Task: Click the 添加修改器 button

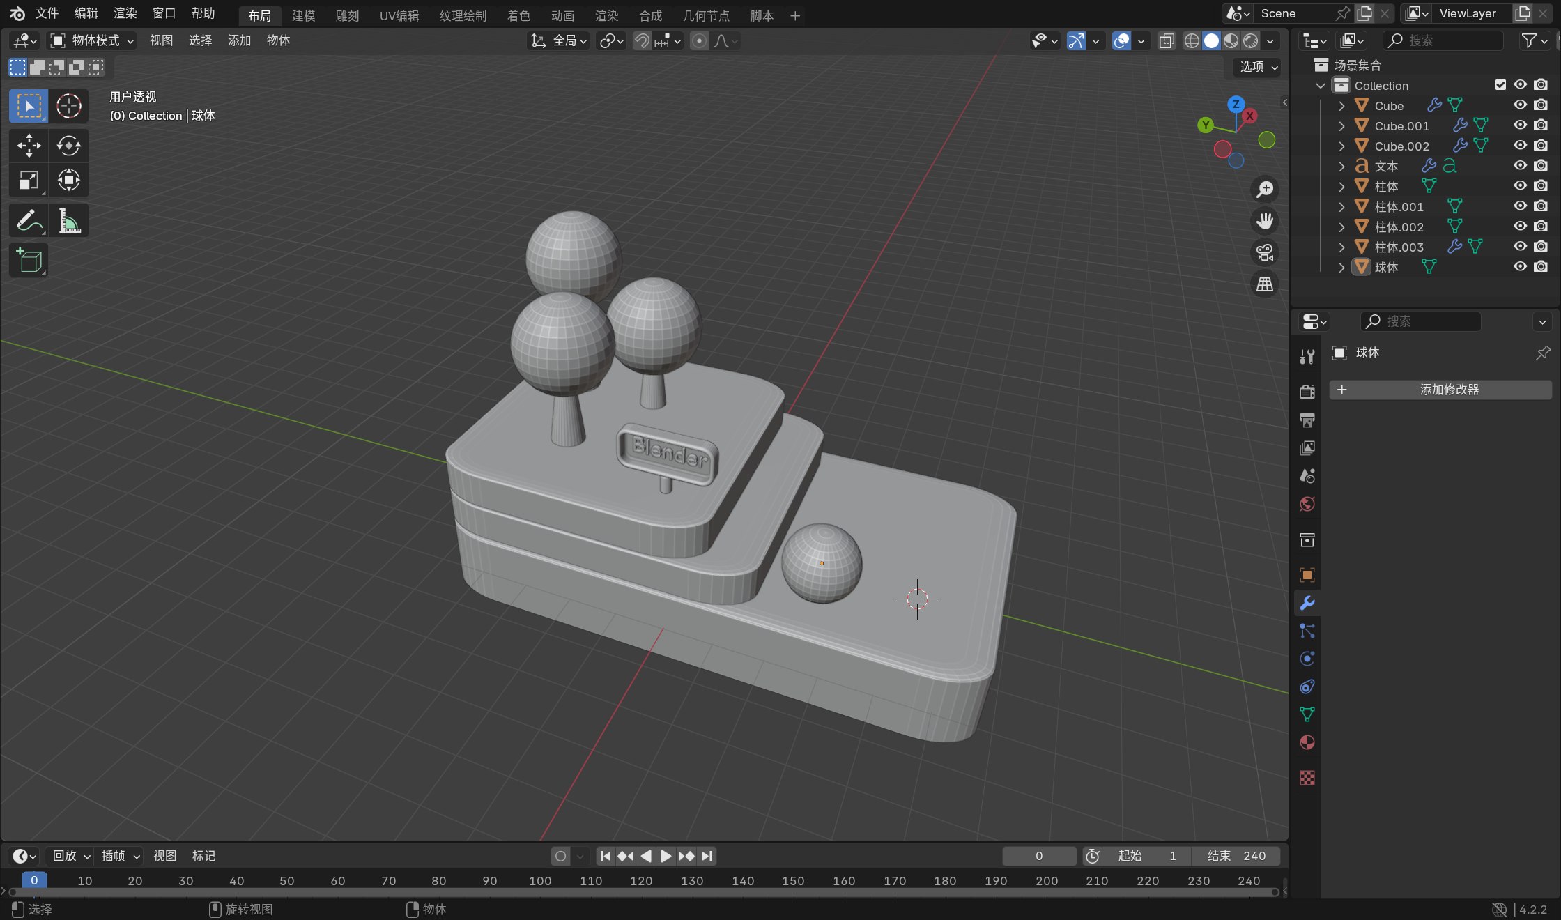Action: click(1440, 390)
